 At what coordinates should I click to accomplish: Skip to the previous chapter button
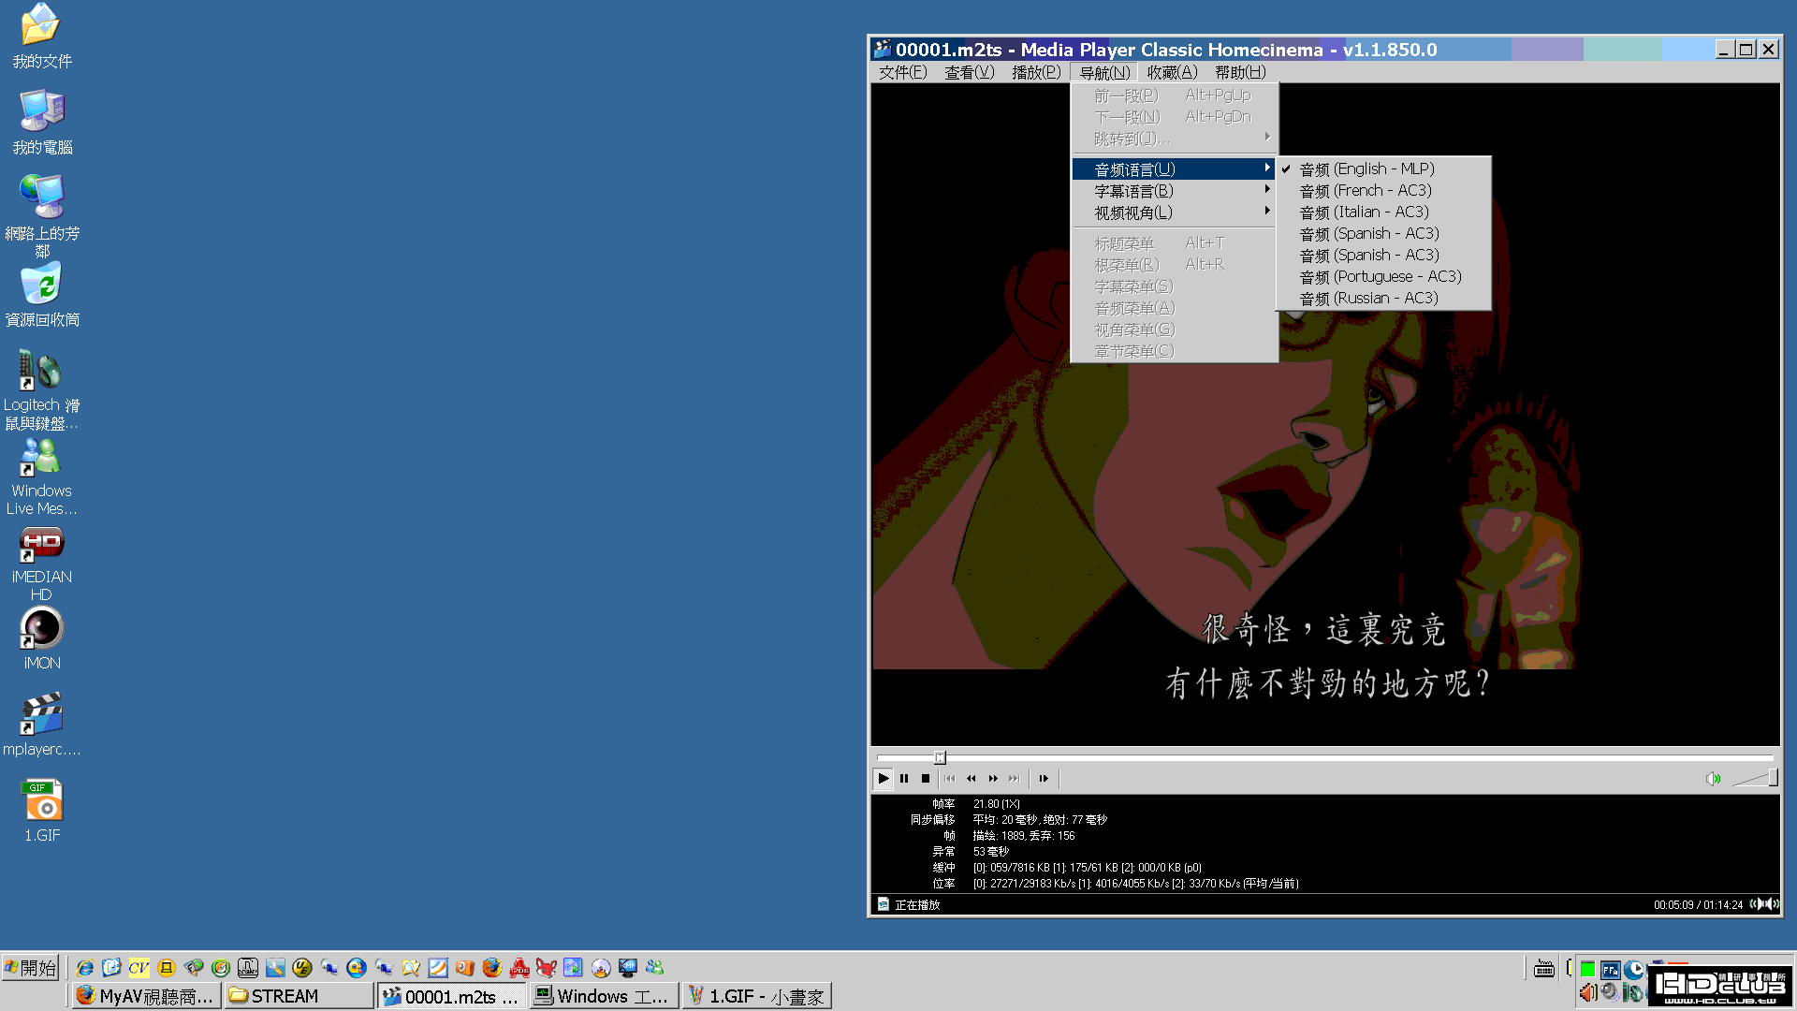[950, 778]
